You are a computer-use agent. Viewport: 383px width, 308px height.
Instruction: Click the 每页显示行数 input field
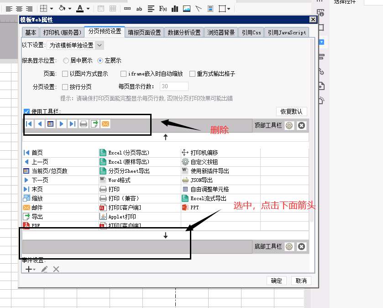click(174, 87)
